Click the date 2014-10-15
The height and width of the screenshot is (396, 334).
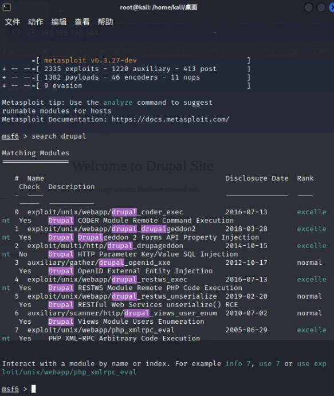pos(246,246)
